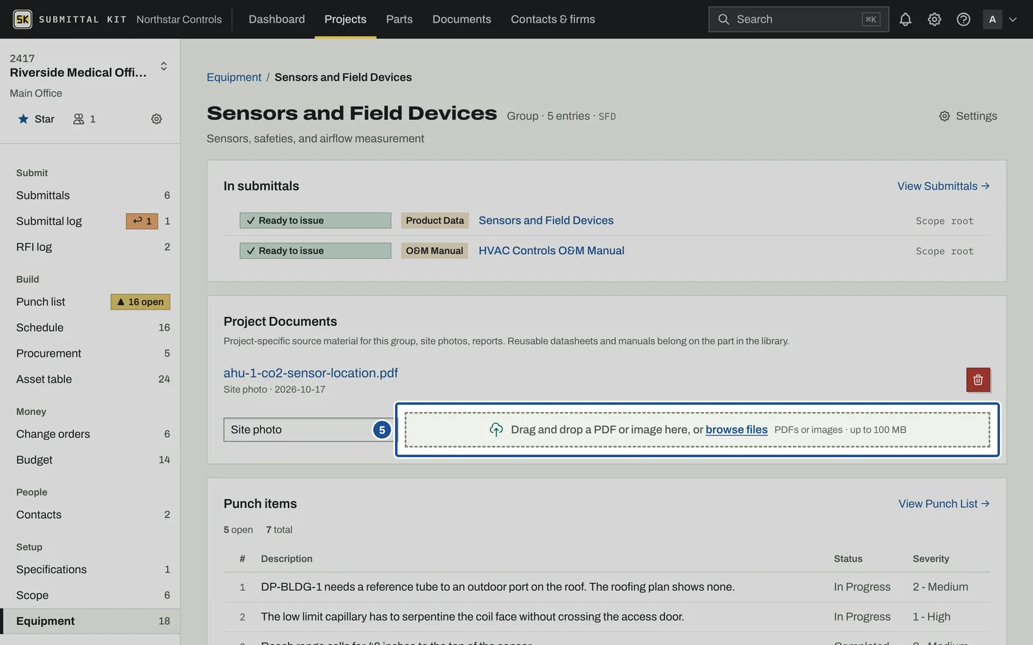1033x645 pixels.
Task: Select the Projects tab
Action: 345,19
